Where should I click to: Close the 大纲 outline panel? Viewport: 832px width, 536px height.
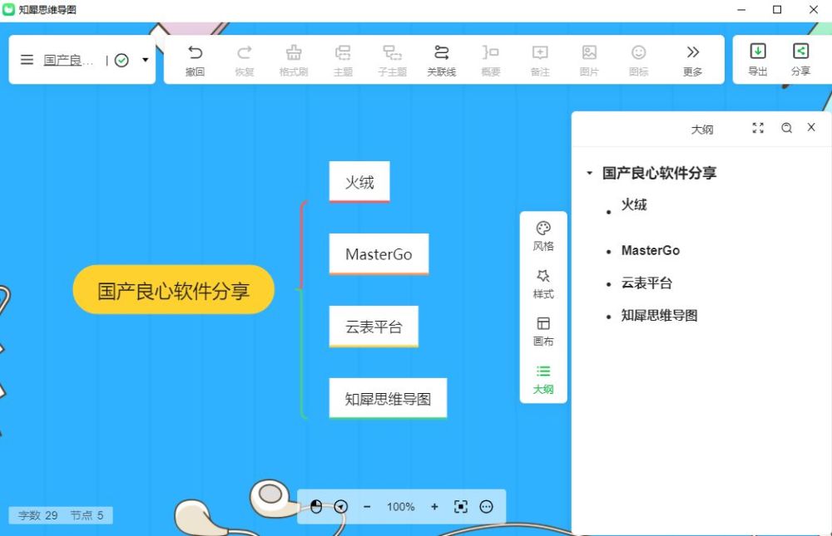pos(811,127)
